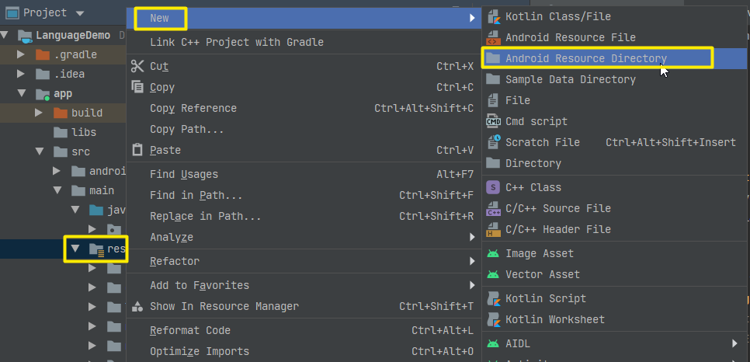Click the Android Resource File icon

pos(493,37)
